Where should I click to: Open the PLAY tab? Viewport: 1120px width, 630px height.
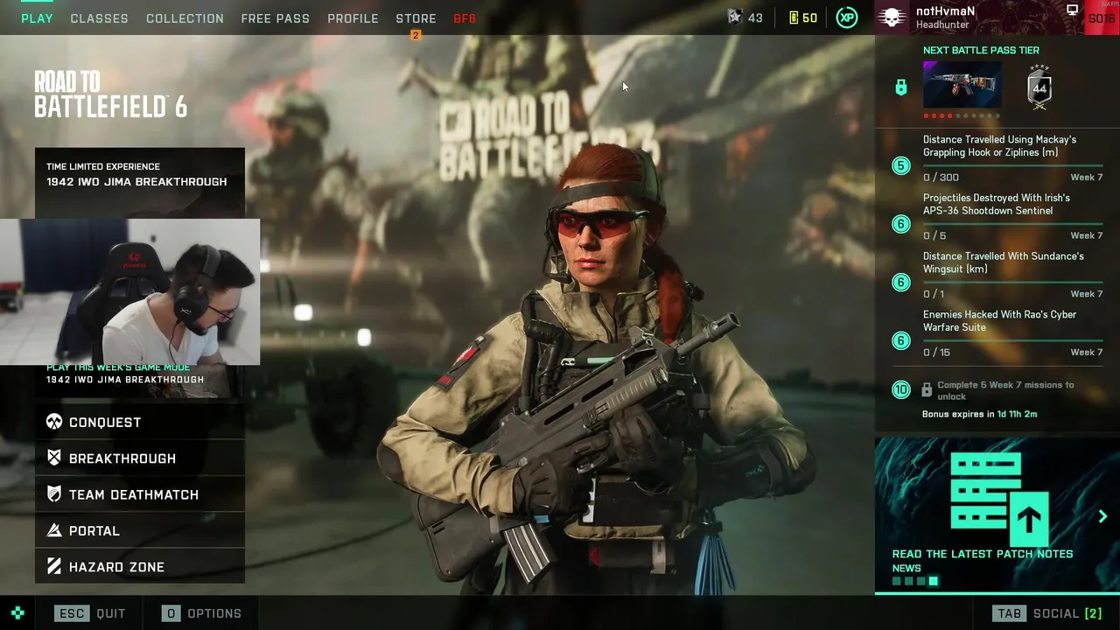tap(37, 18)
